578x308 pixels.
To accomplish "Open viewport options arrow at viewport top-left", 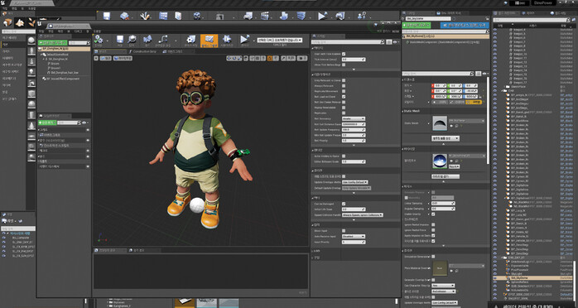I will click(96, 58).
